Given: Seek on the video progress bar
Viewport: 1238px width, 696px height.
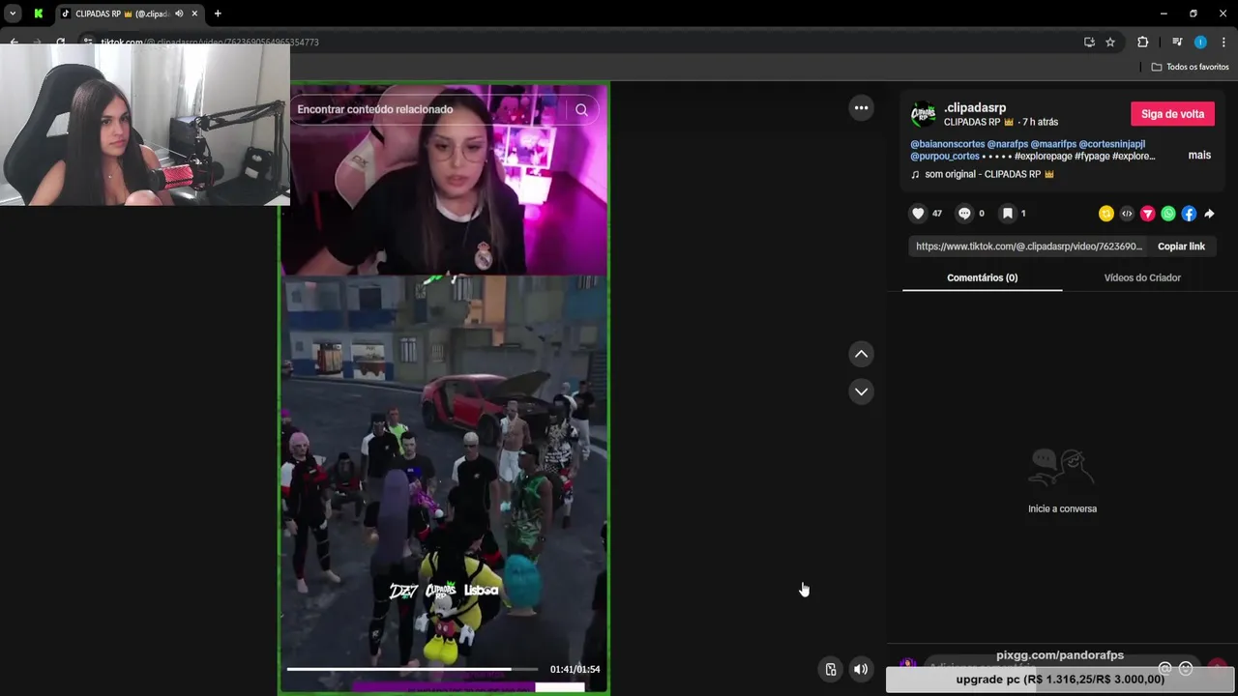Looking at the screenshot, I should click(412, 669).
